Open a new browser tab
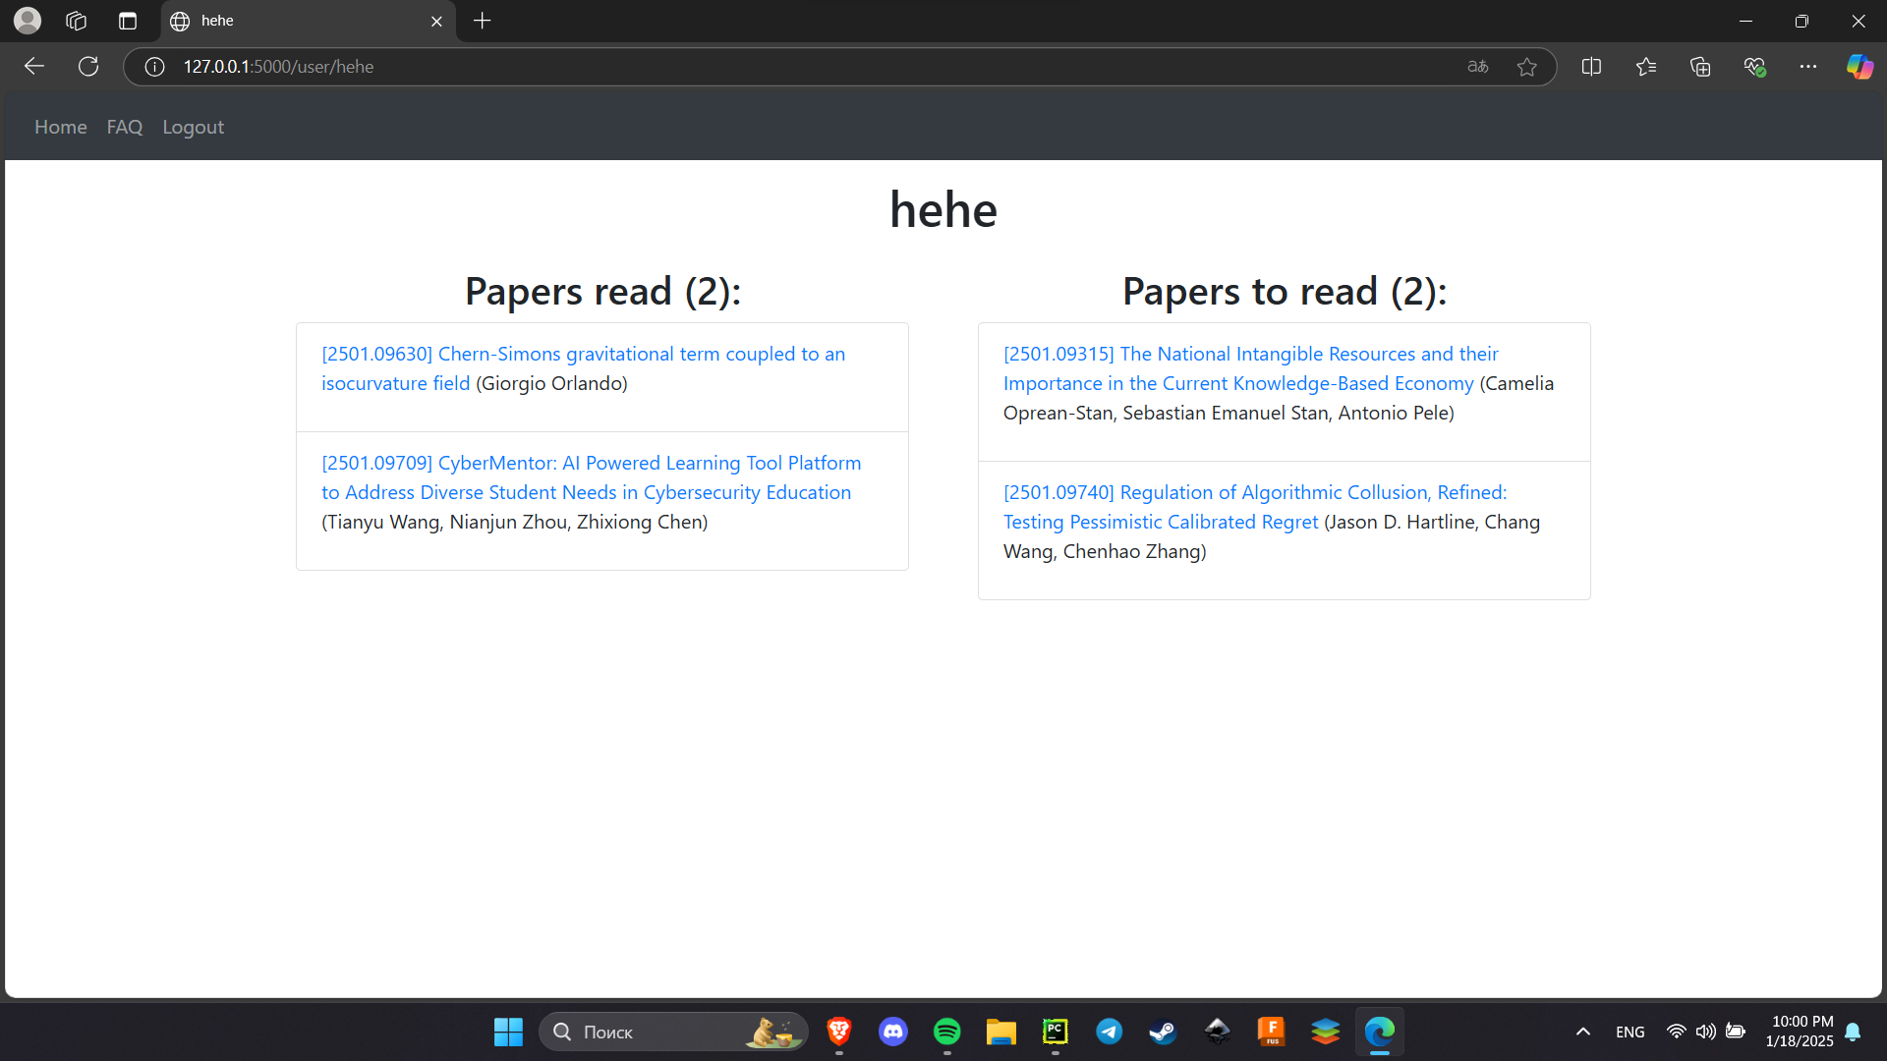The width and height of the screenshot is (1887, 1061). point(482,21)
